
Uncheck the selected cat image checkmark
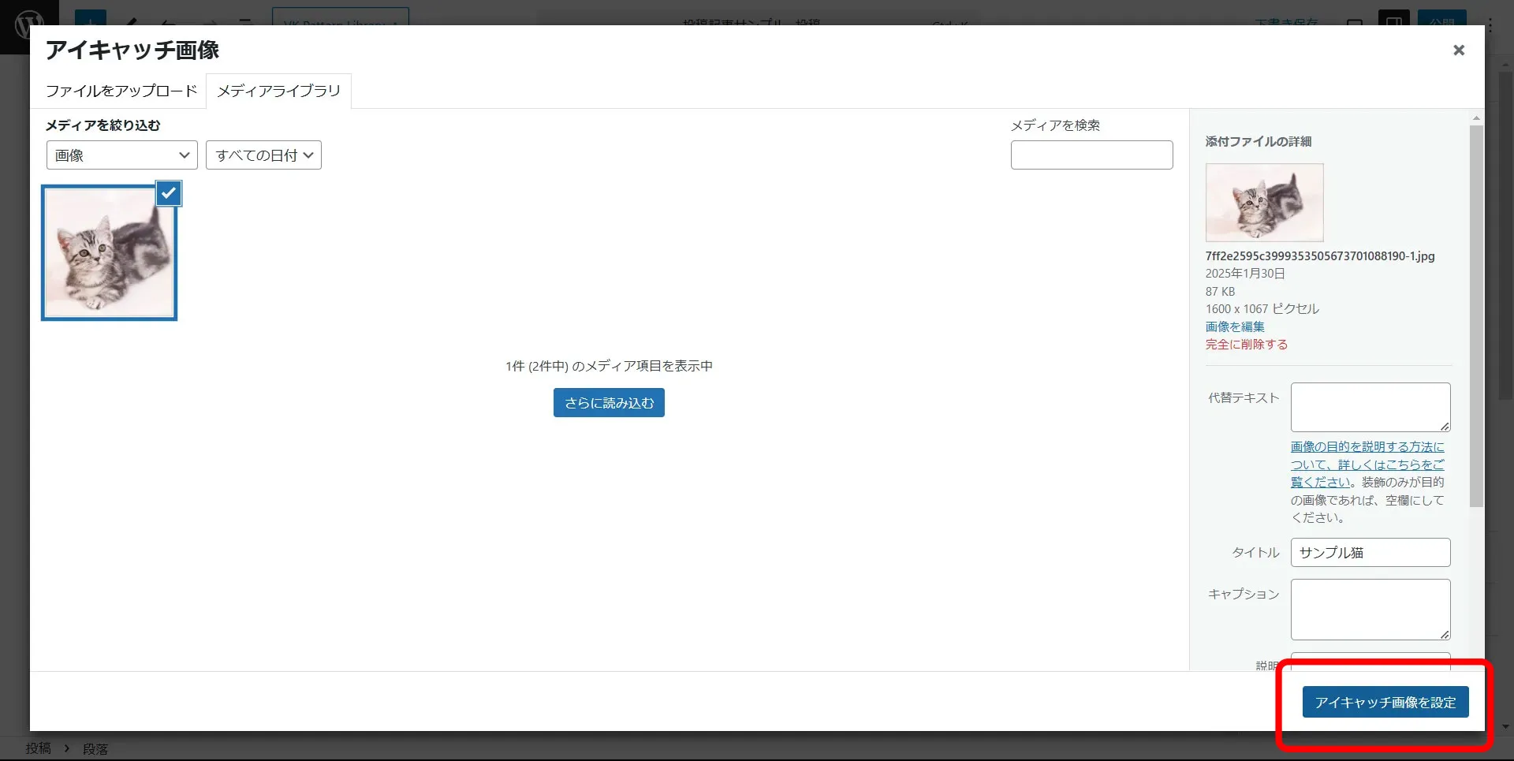169,193
